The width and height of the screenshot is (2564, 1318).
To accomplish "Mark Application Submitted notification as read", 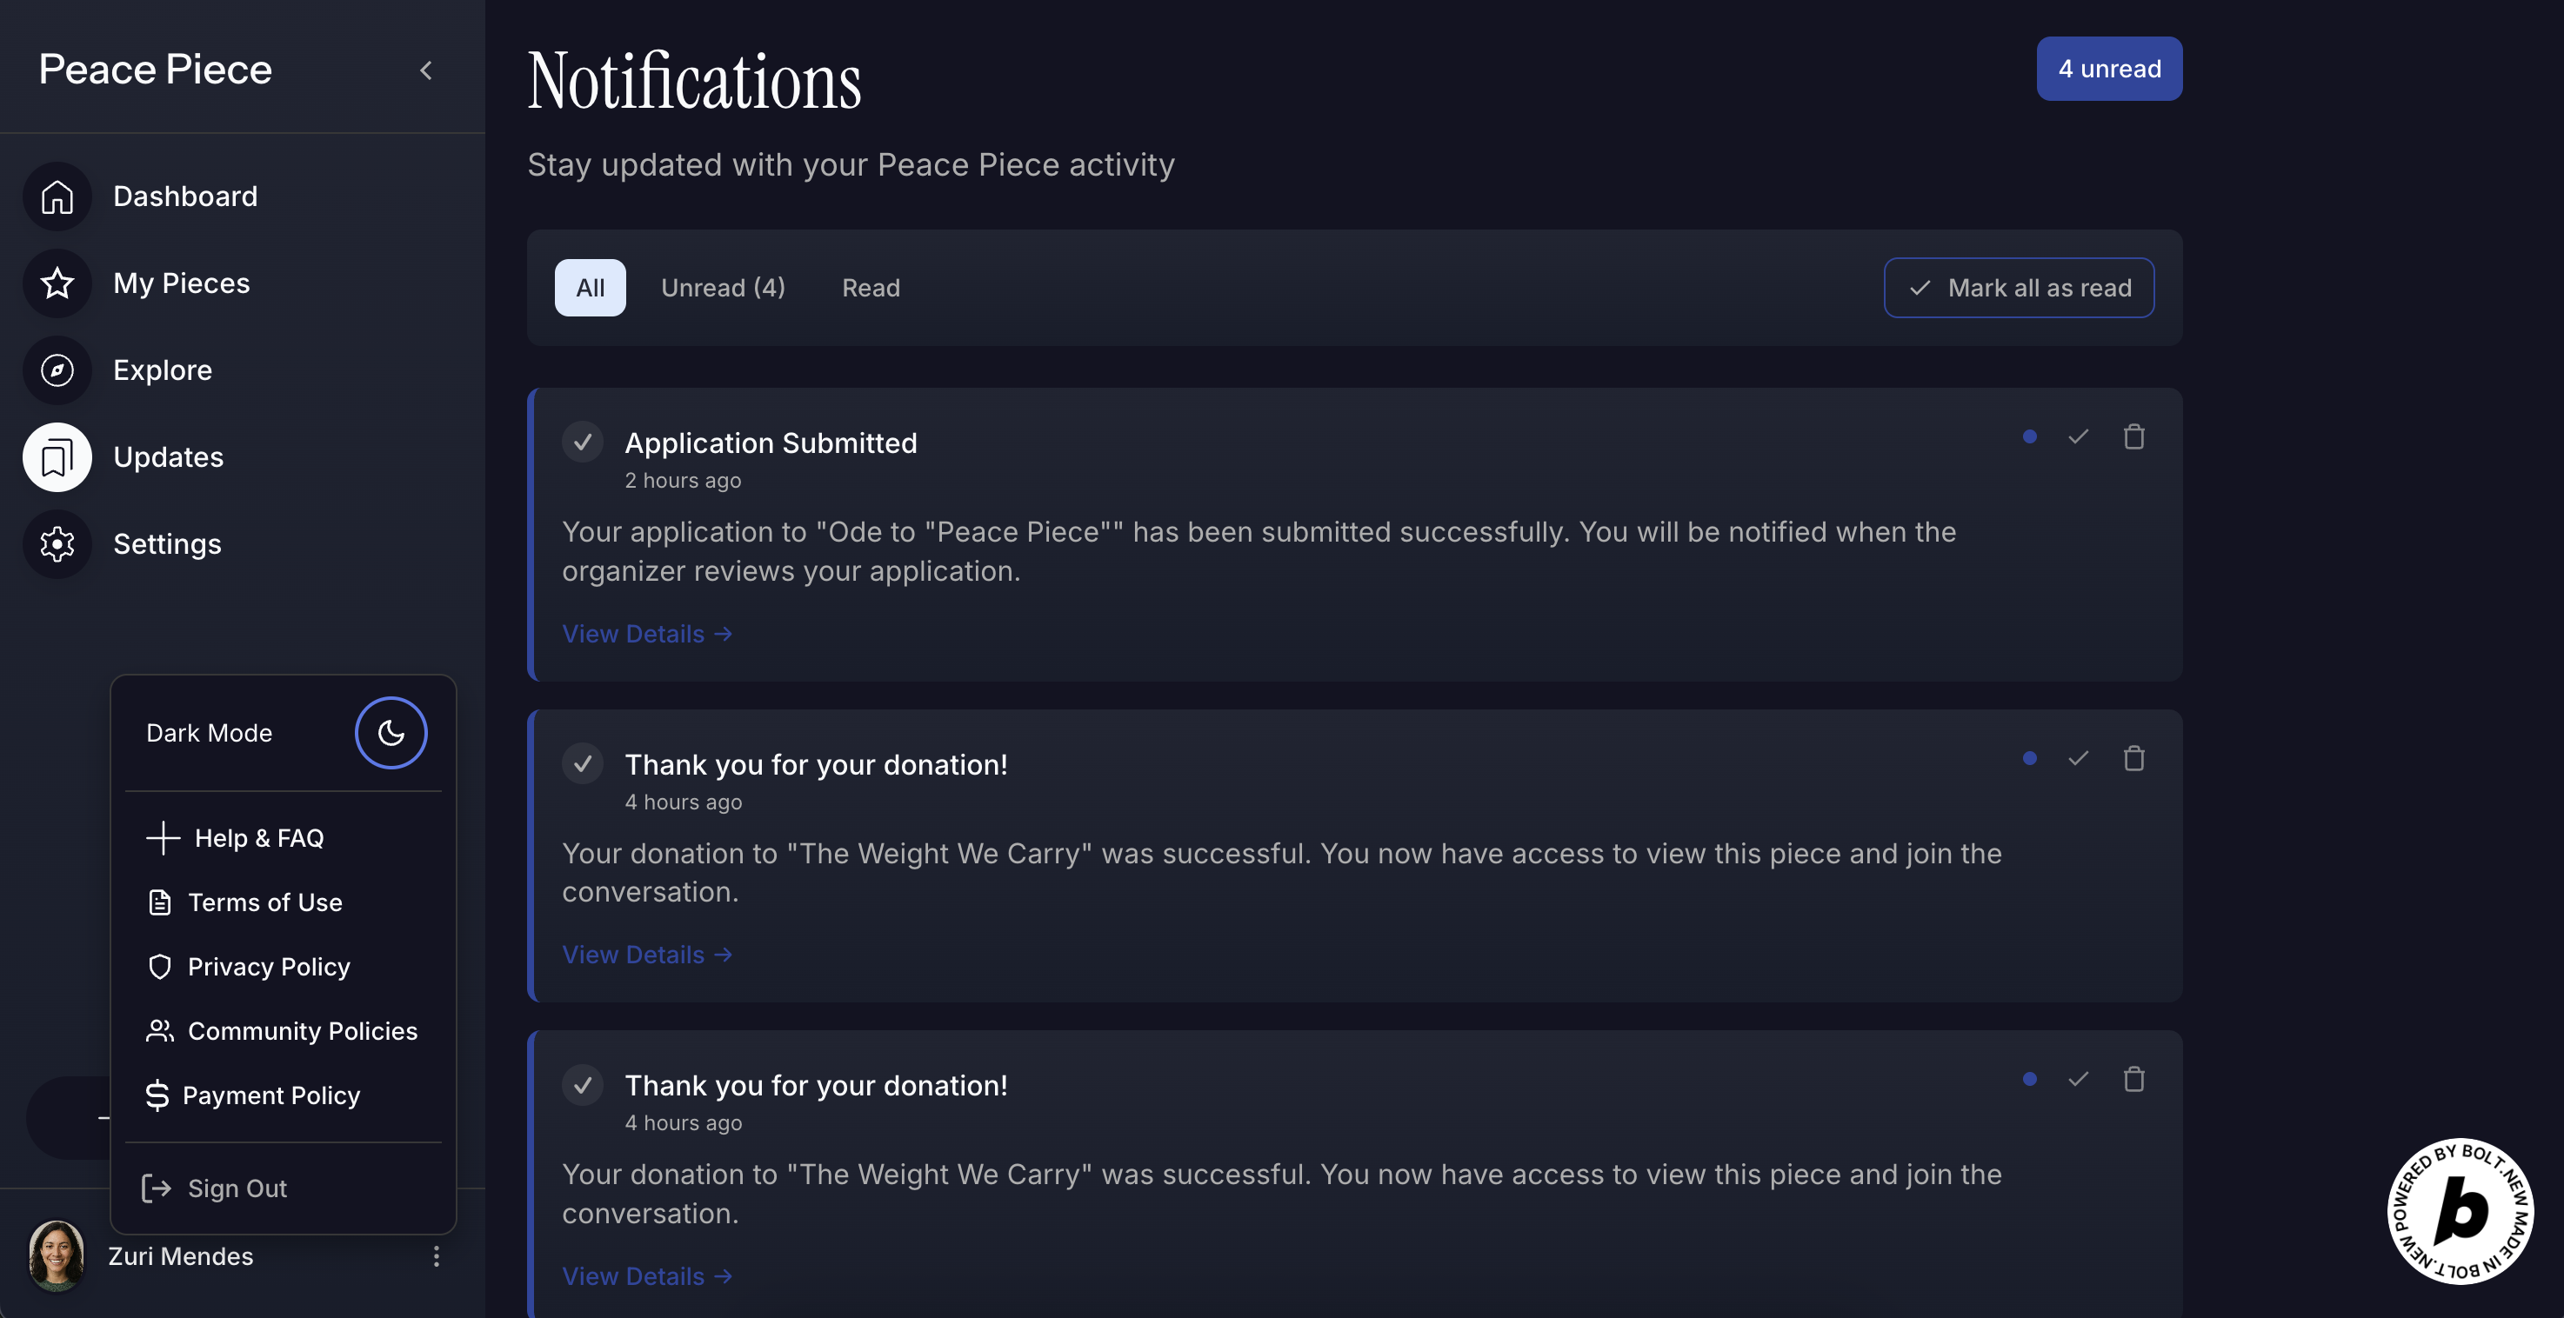I will (2079, 436).
